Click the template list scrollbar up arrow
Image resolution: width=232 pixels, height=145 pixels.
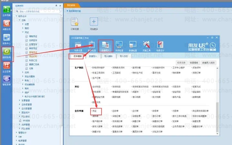coord(217,68)
